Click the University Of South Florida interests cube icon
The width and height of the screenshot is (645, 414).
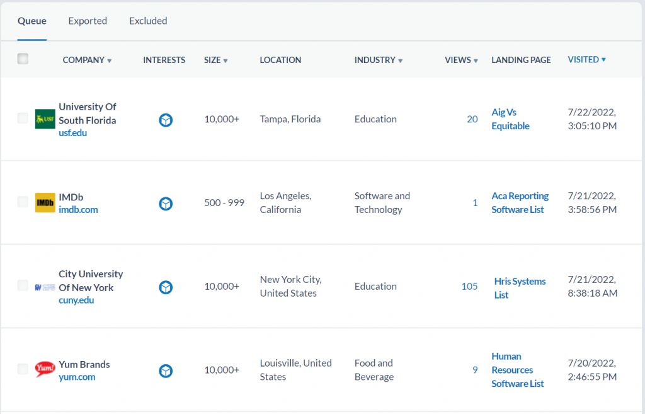(x=166, y=120)
